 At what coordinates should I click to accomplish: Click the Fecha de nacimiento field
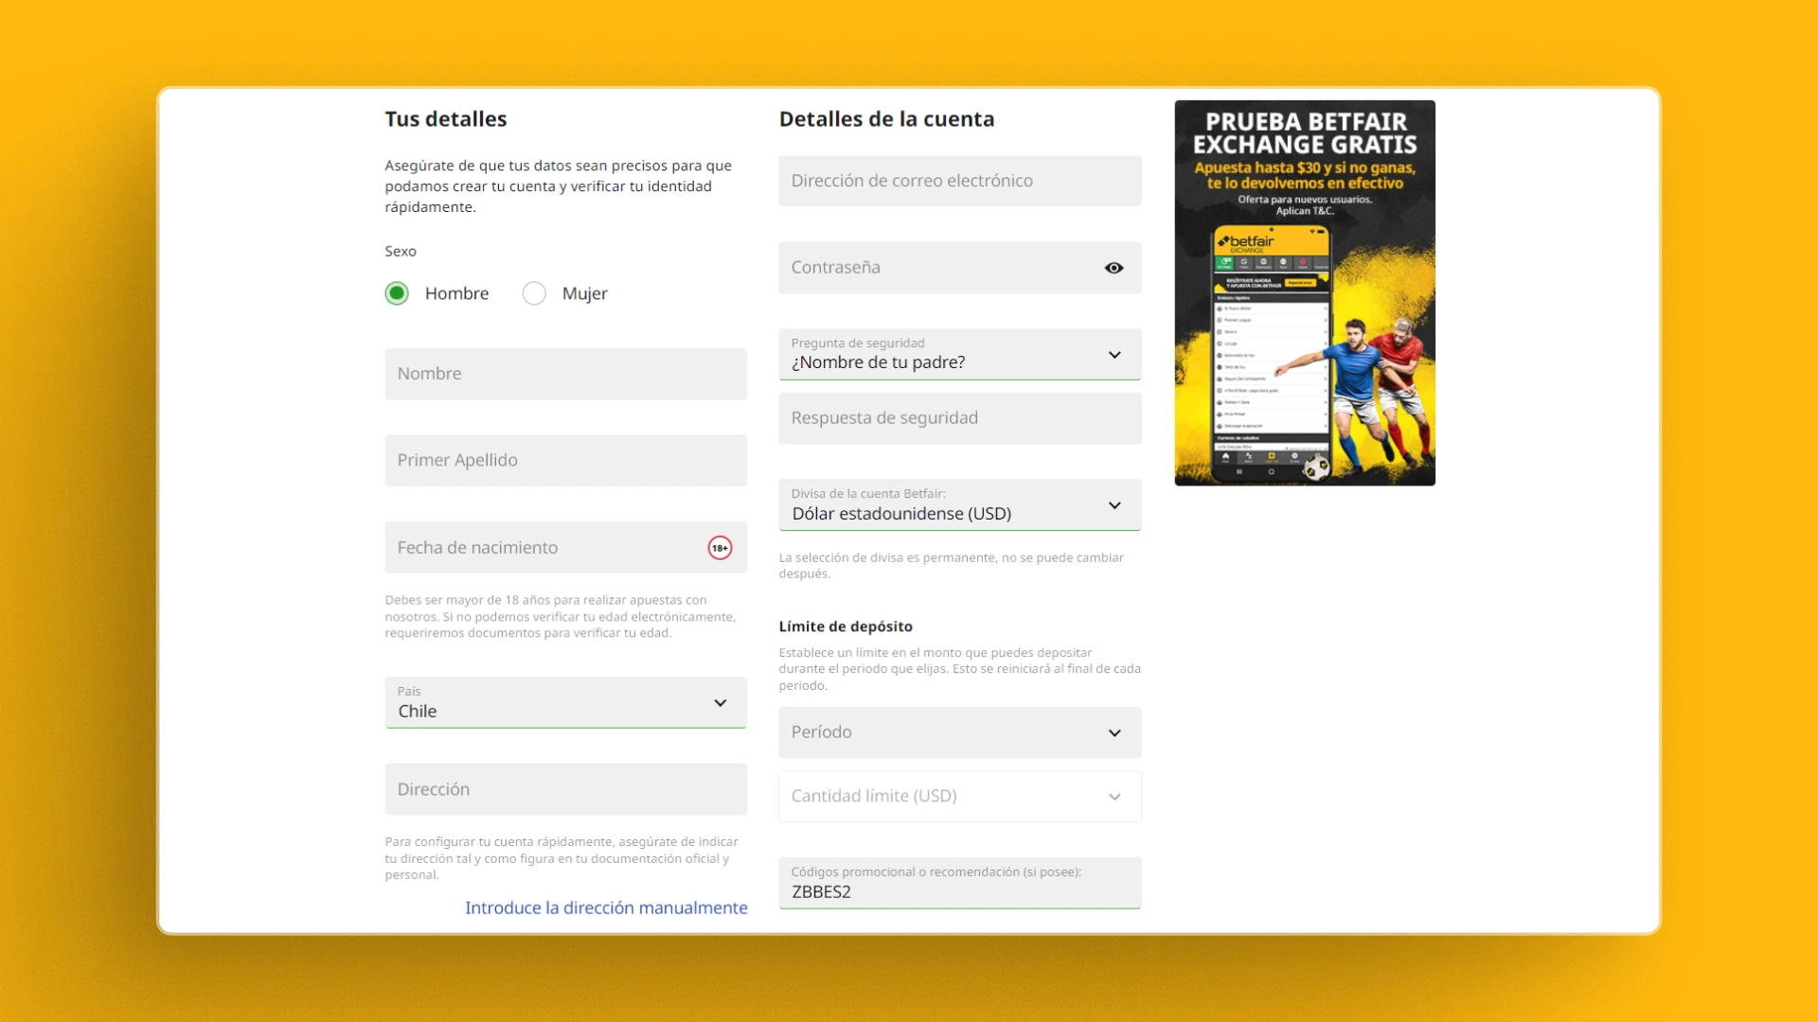point(565,547)
